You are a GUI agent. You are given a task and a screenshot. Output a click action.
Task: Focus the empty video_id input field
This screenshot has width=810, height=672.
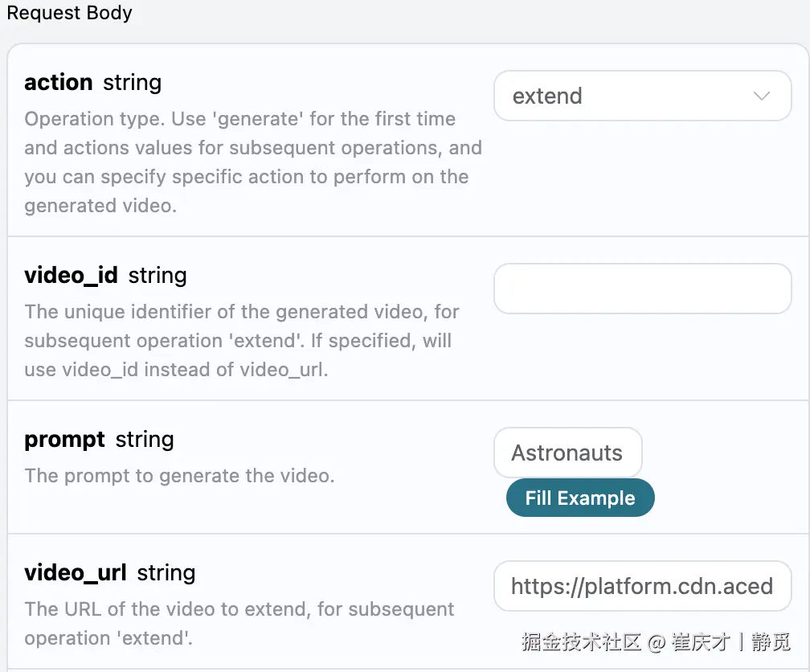pyautogui.click(x=642, y=289)
